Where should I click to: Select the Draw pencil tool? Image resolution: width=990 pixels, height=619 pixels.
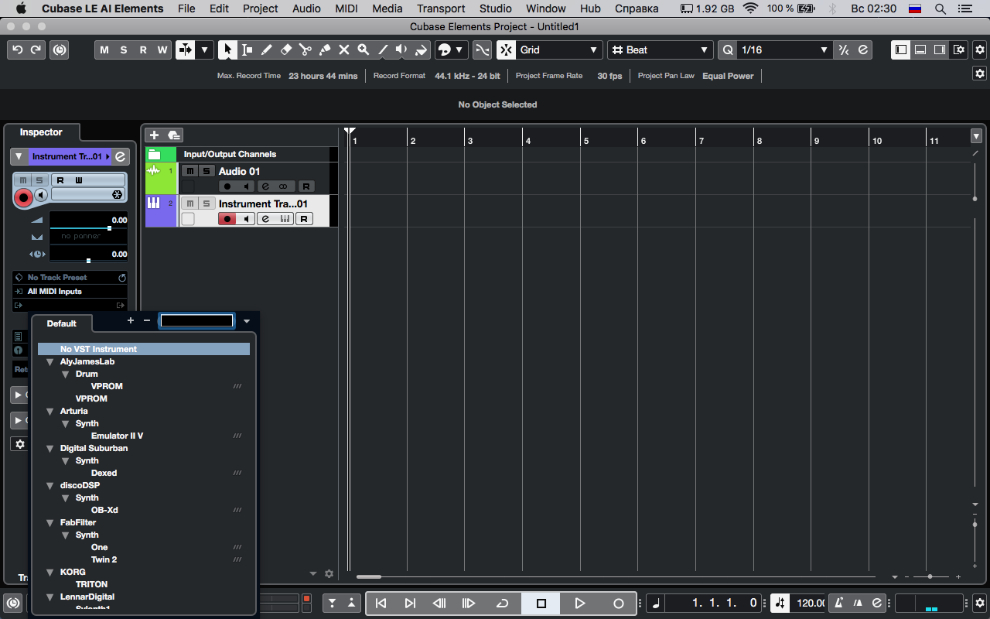coord(267,50)
